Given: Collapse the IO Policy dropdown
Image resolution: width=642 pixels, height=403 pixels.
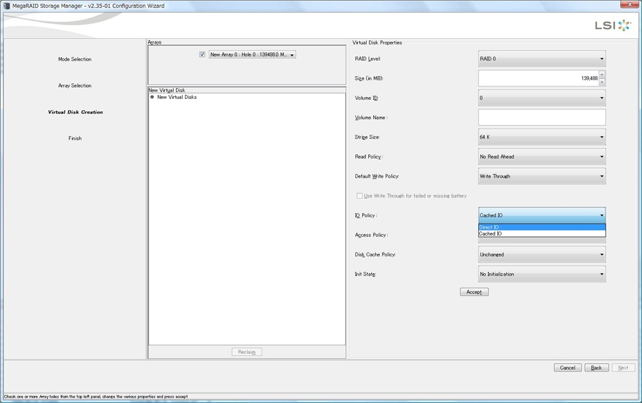Looking at the screenshot, I should 542,215.
